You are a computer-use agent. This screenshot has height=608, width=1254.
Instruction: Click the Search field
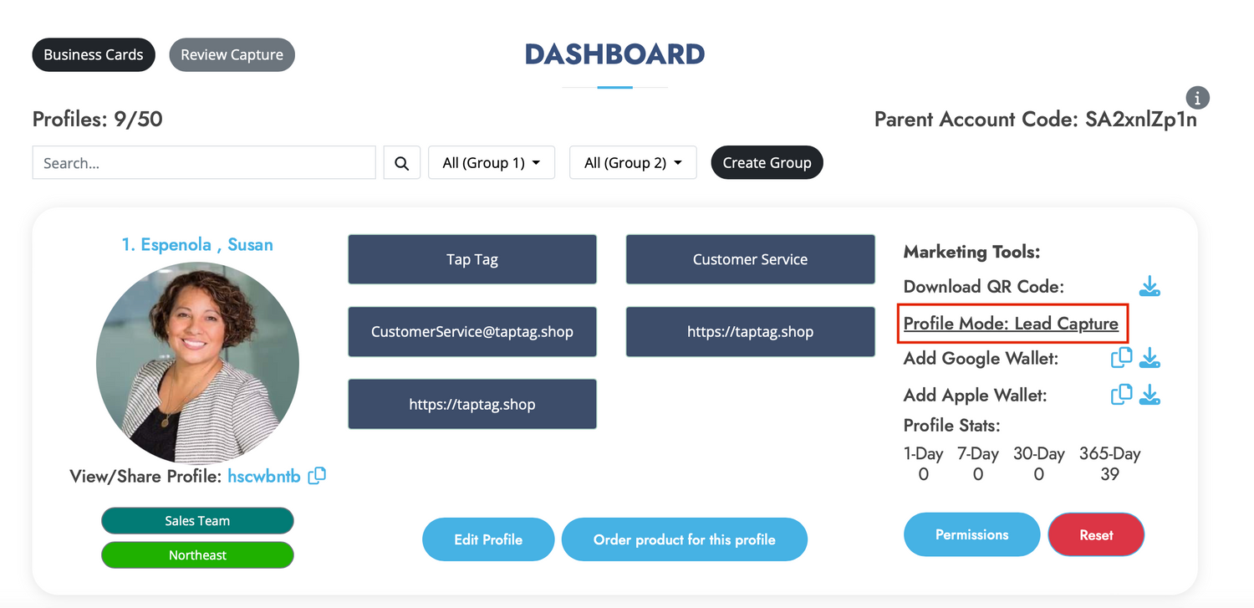coord(203,162)
